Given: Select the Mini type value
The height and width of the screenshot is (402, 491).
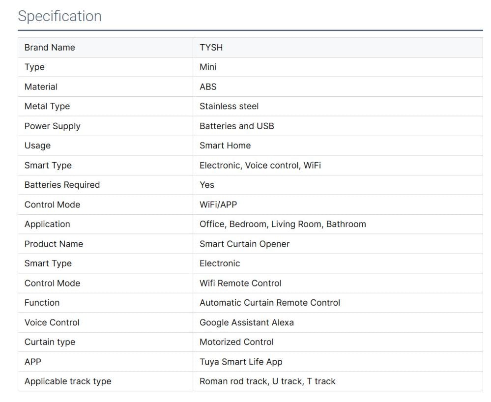Looking at the screenshot, I should tap(208, 67).
